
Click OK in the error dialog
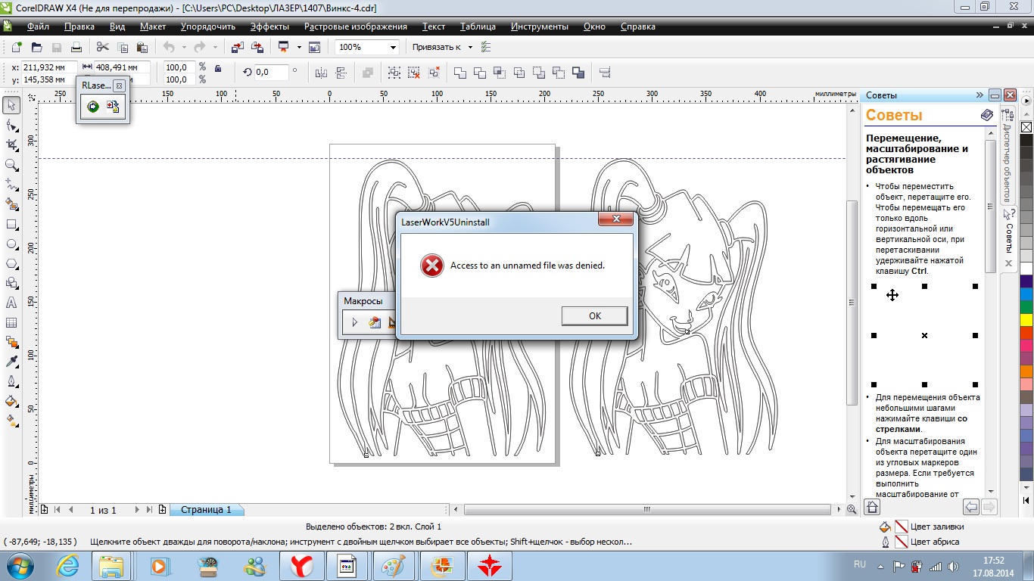[594, 316]
